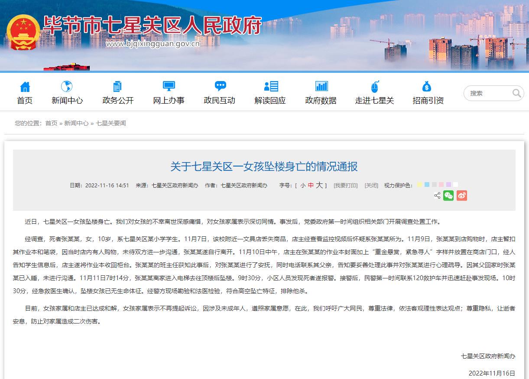Viewport: 529px width, 379px height.
Task: Click the 我要打印 print link
Action: [345, 185]
